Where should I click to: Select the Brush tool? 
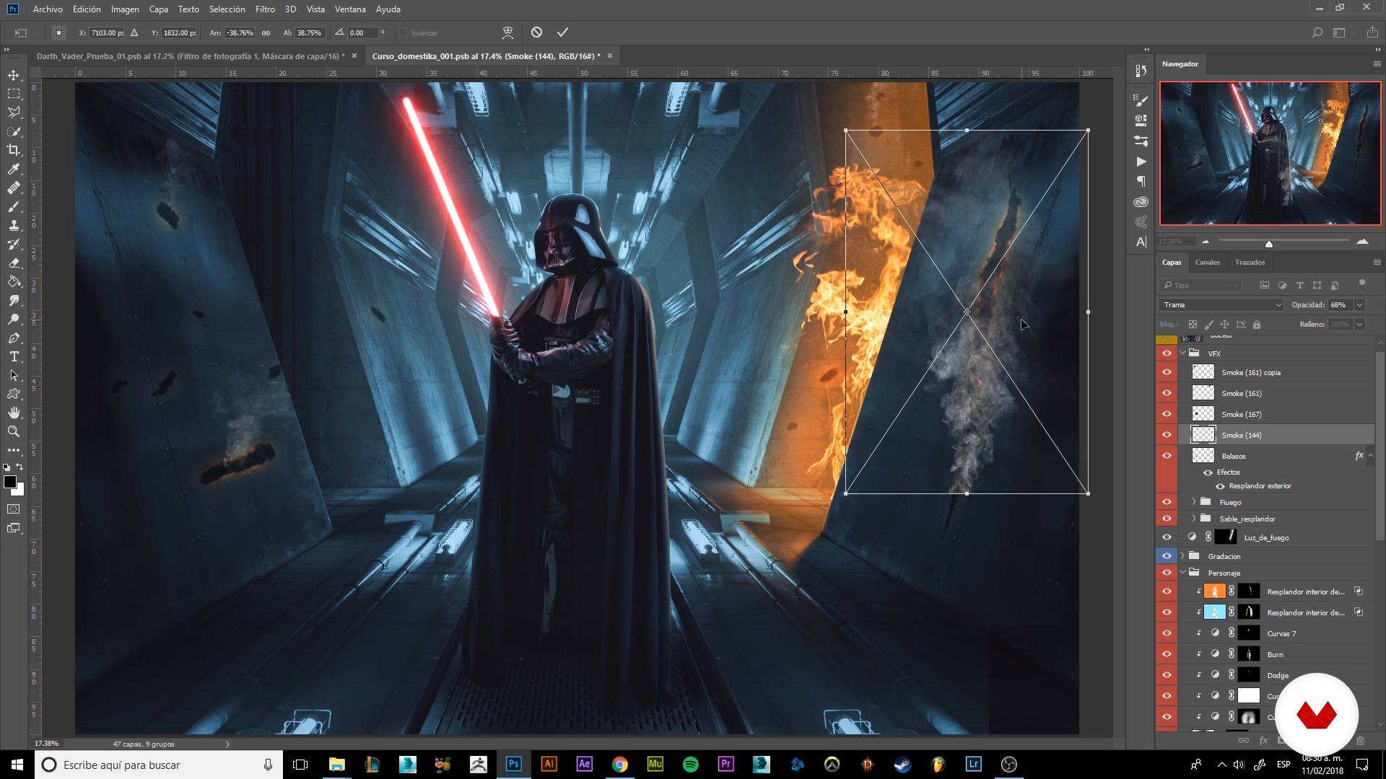tap(14, 206)
